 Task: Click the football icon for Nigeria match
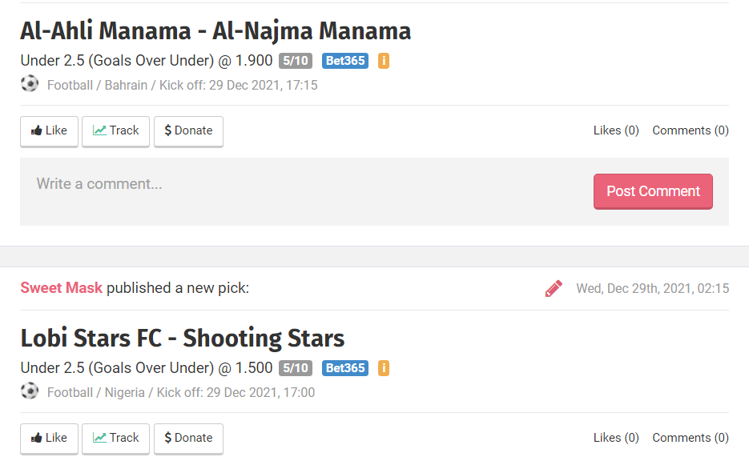tap(30, 391)
